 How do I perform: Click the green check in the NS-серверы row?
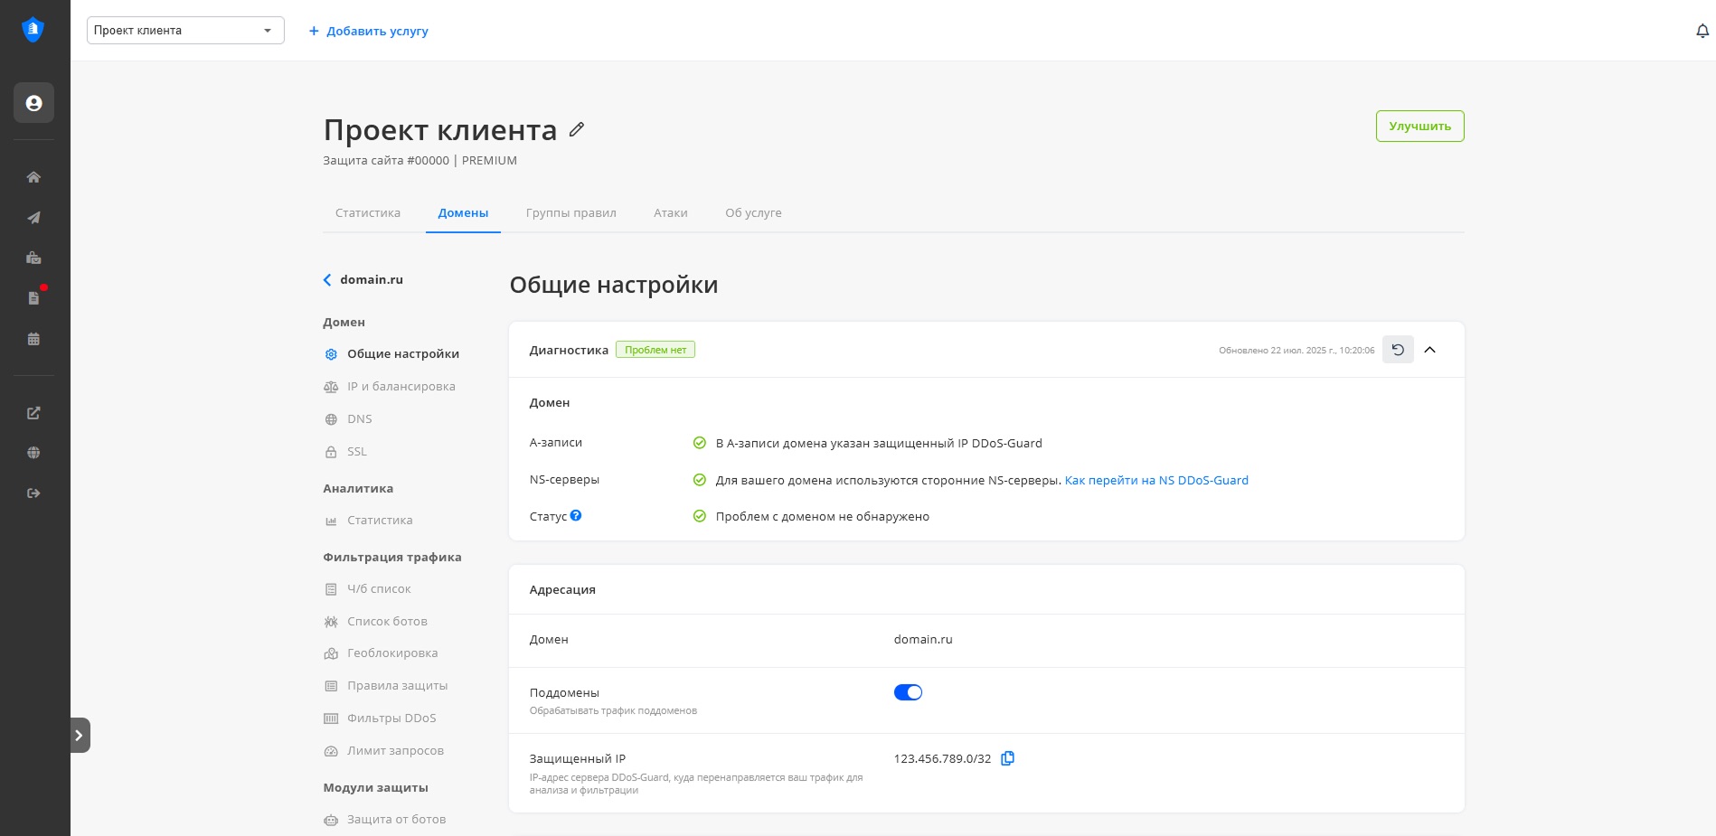(699, 480)
